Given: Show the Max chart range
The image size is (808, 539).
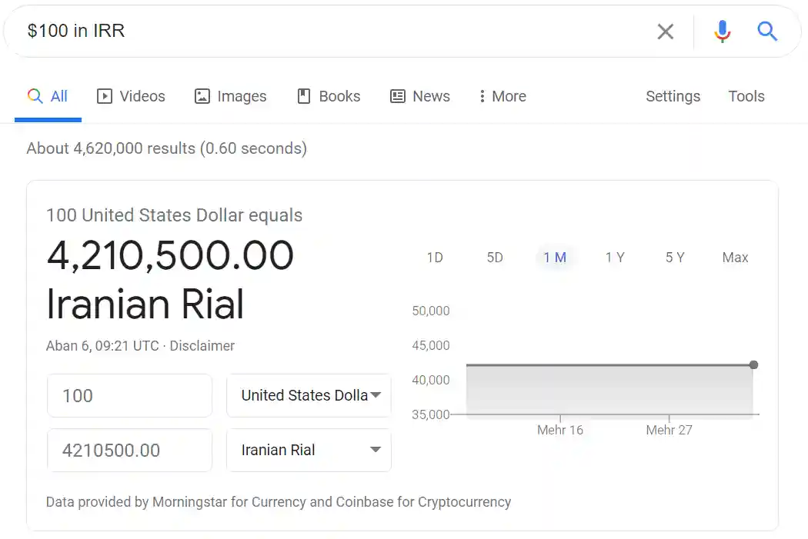Looking at the screenshot, I should 736,258.
